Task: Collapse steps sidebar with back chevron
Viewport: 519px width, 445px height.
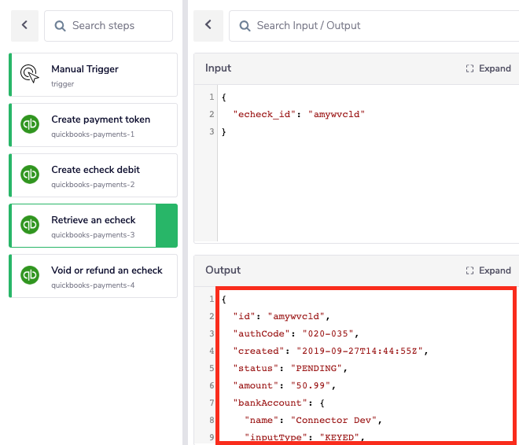Action: (x=24, y=25)
